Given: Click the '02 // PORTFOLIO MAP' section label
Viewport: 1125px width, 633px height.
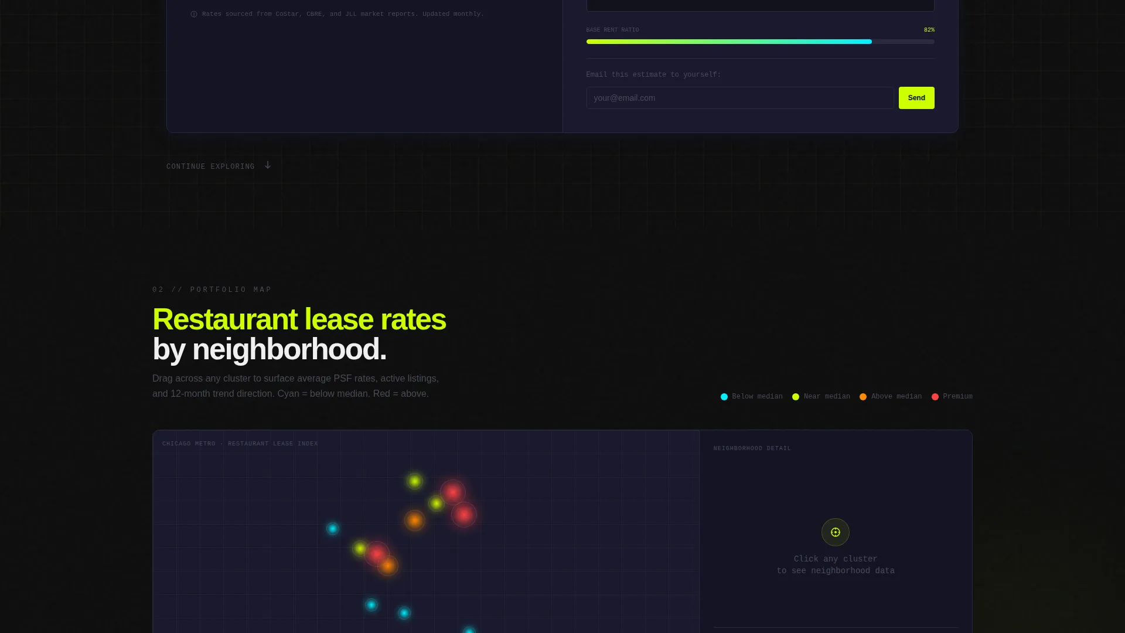Looking at the screenshot, I should click(212, 290).
